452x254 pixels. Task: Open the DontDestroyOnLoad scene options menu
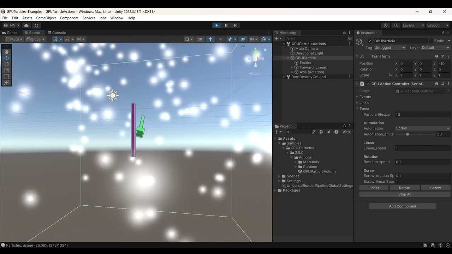click(x=350, y=77)
